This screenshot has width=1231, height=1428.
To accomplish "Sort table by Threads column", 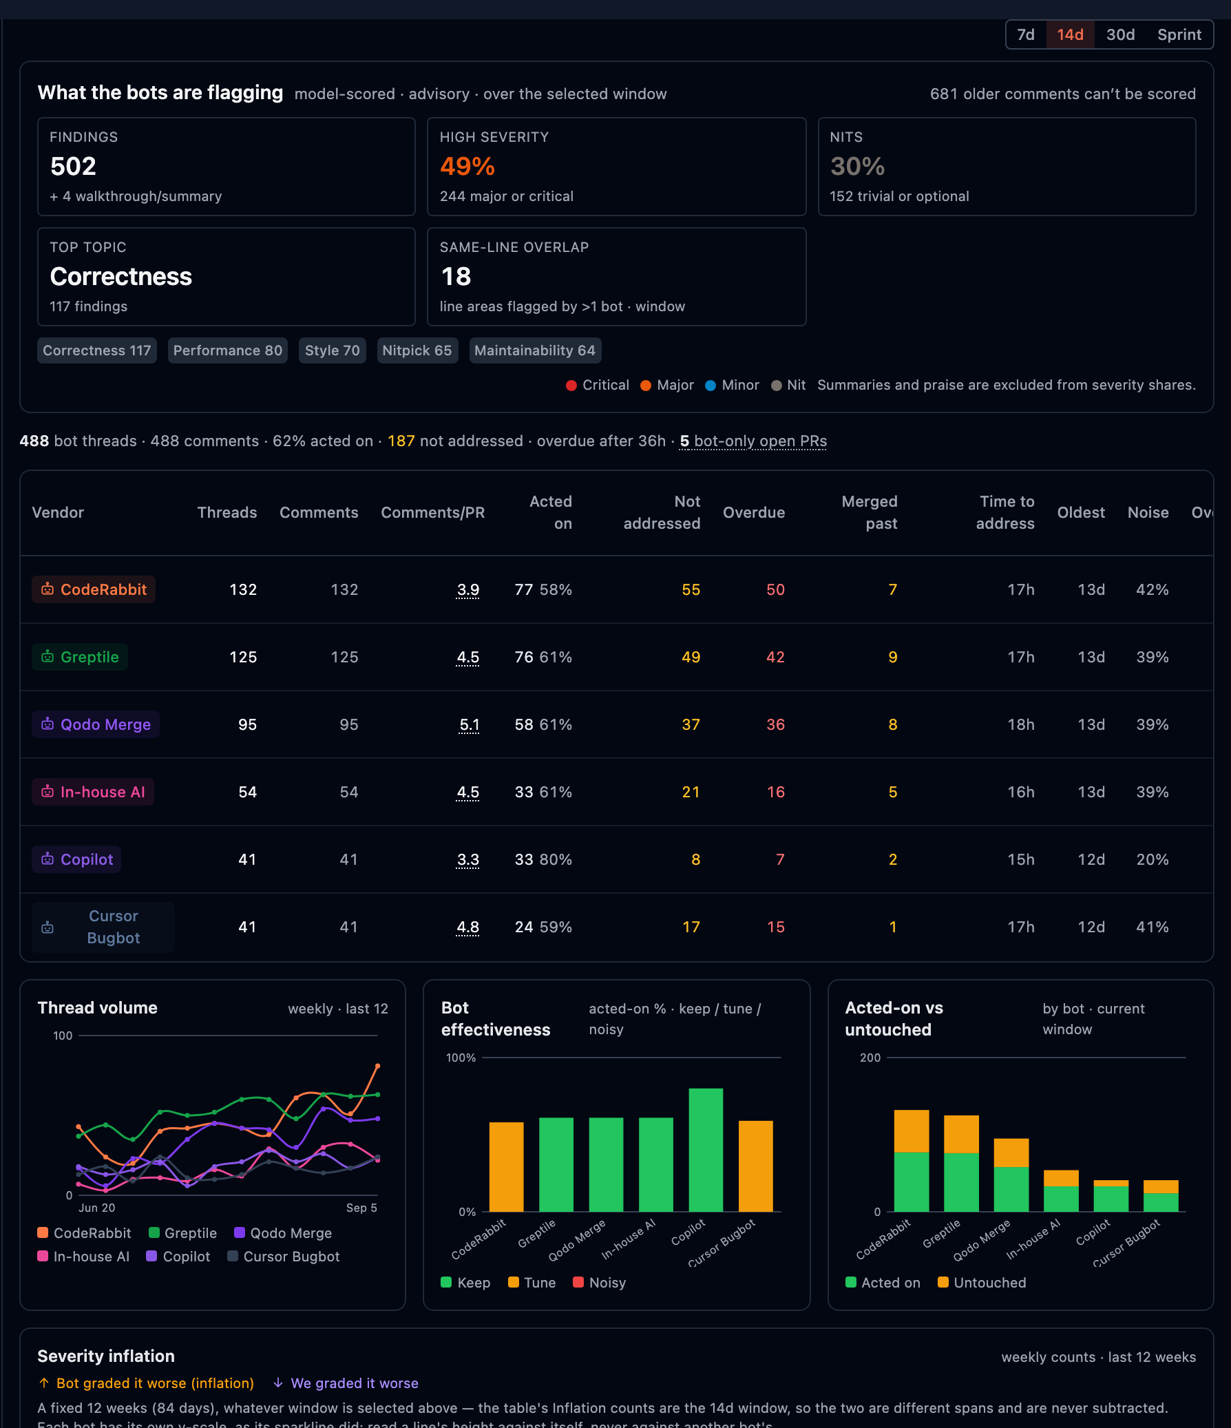I will pos(227,512).
